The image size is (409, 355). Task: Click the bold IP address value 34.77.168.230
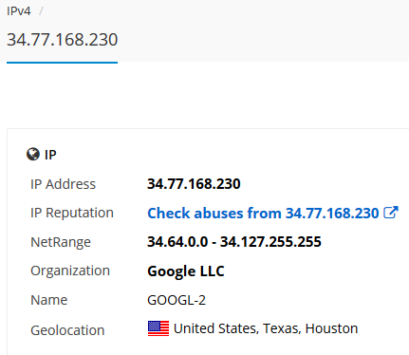[194, 184]
